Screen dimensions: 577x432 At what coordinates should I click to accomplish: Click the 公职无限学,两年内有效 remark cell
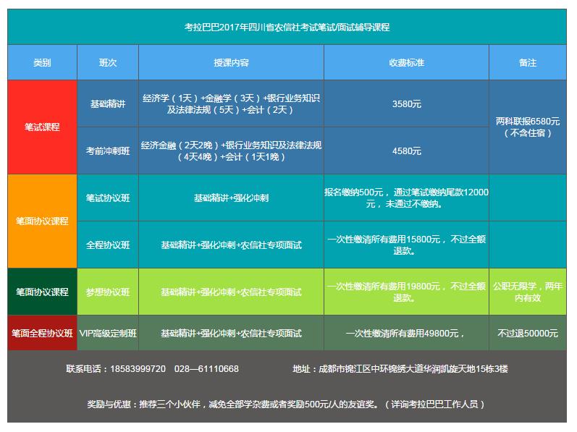pos(528,292)
